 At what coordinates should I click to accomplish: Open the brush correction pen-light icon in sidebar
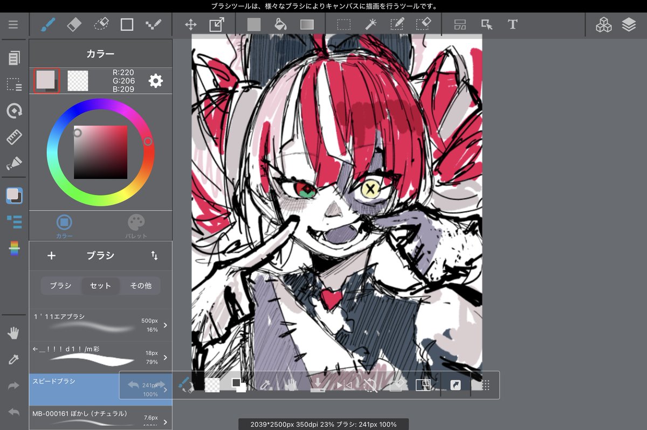tap(14, 163)
